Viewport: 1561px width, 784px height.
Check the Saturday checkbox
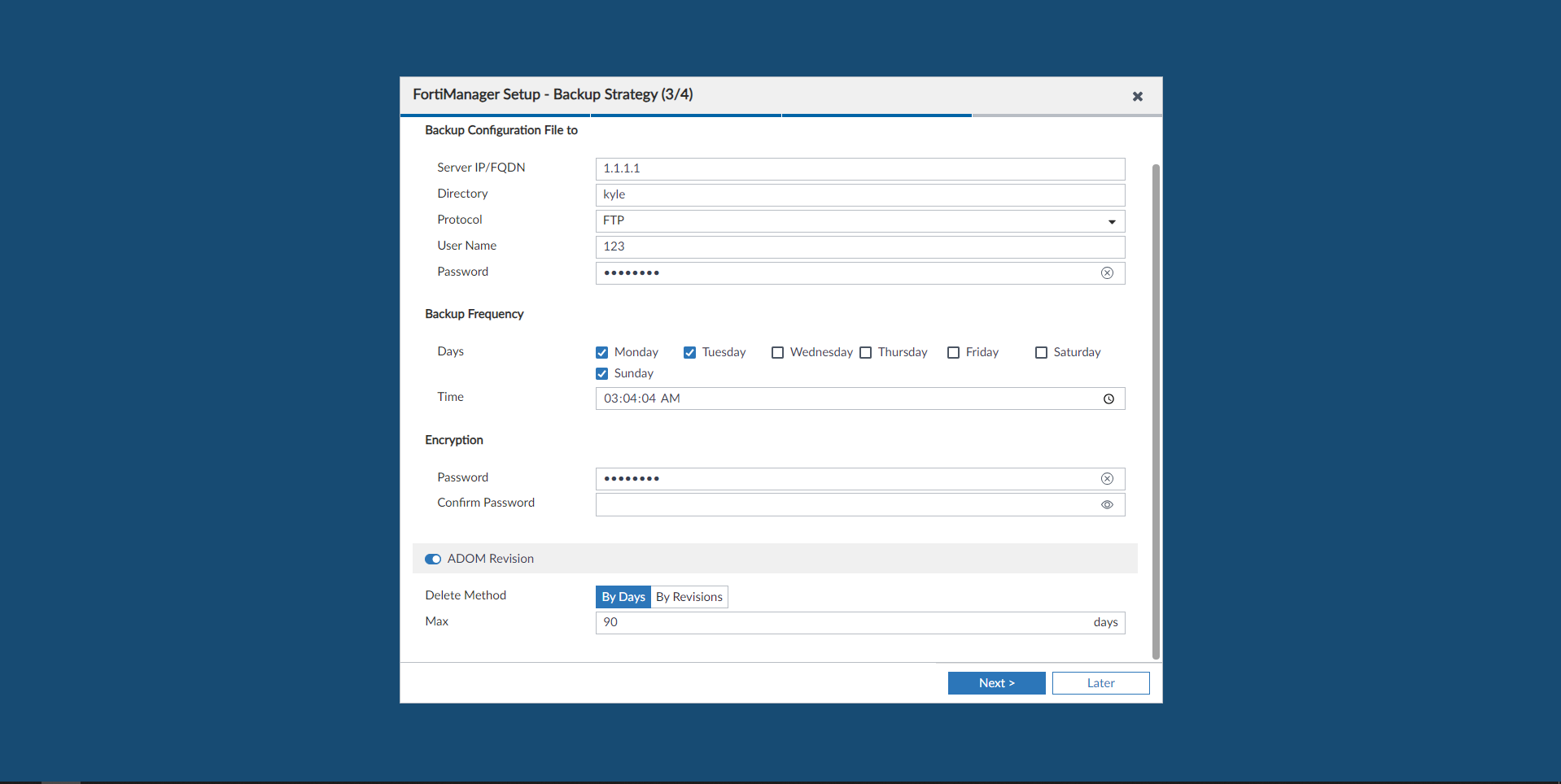click(x=1040, y=352)
